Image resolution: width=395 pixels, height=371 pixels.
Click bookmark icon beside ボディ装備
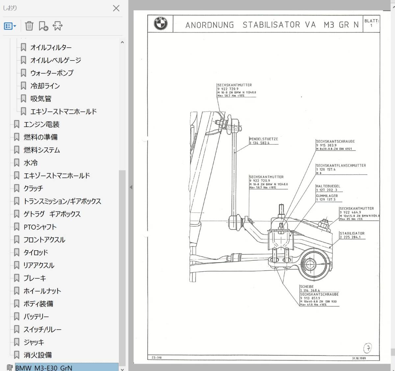click(16, 304)
